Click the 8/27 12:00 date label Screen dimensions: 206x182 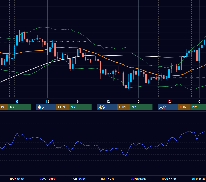(47, 179)
